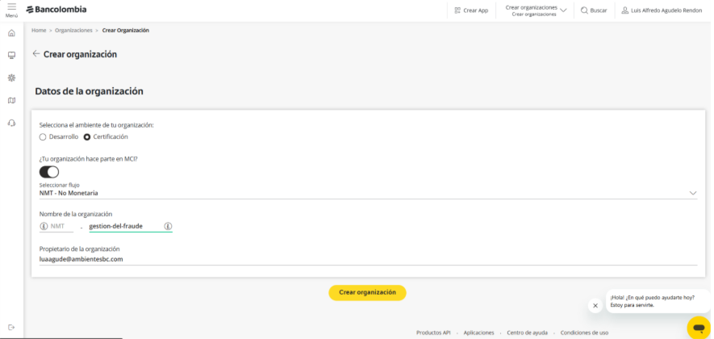Click the map icon in sidebar
The image size is (714, 339).
coord(11,101)
